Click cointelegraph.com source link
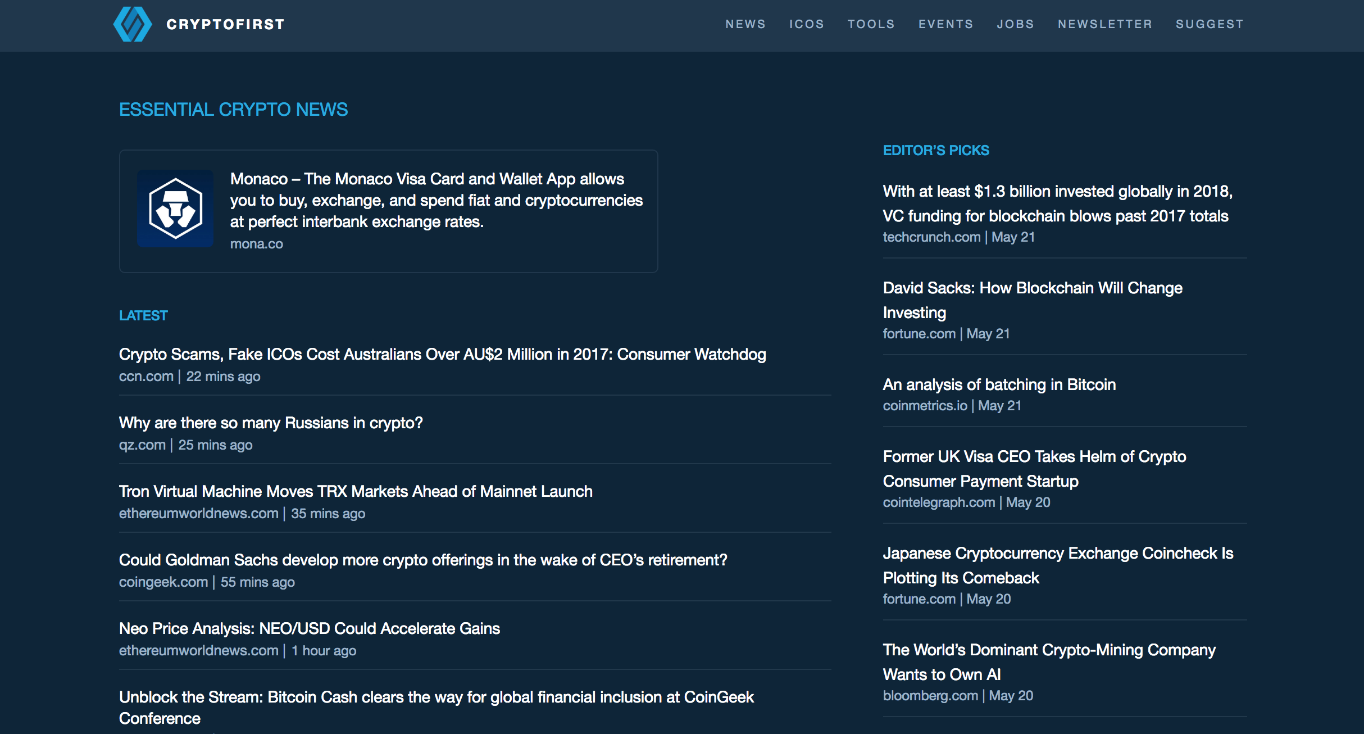1364x734 pixels. tap(939, 502)
